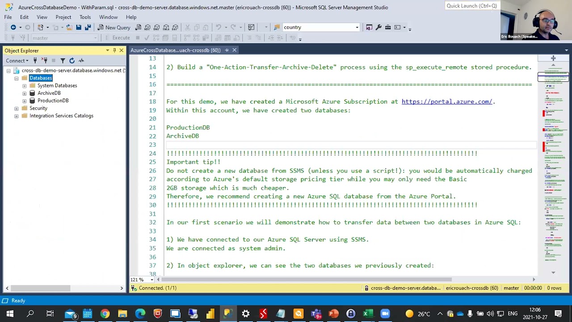Refresh the Object Explorer tree
572x322 pixels.
point(71,60)
